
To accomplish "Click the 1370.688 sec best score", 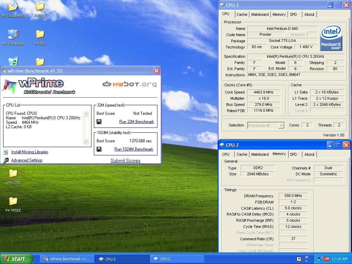I will [x=141, y=141].
